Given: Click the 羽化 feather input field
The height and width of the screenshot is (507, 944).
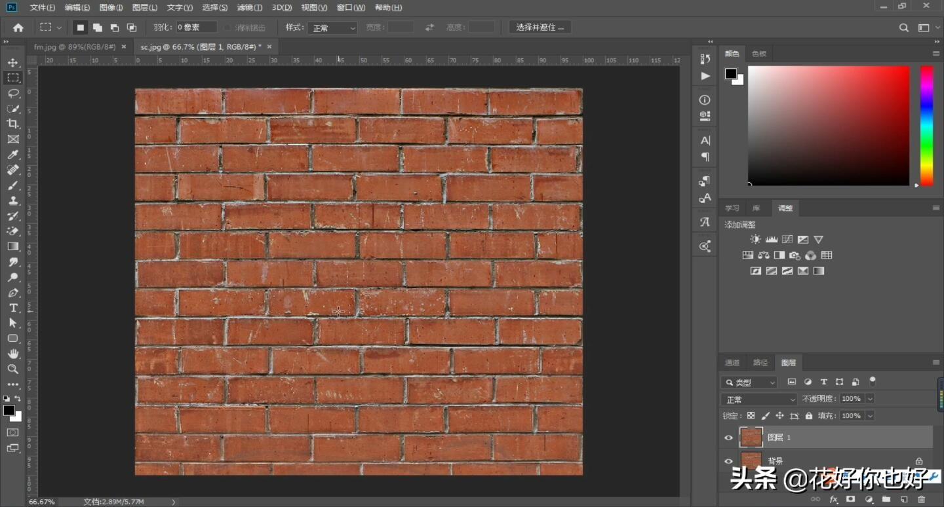Looking at the screenshot, I should (x=196, y=28).
